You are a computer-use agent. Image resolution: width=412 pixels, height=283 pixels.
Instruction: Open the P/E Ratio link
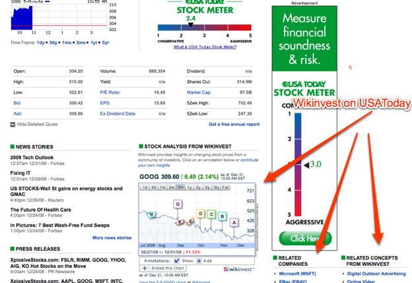point(110,92)
